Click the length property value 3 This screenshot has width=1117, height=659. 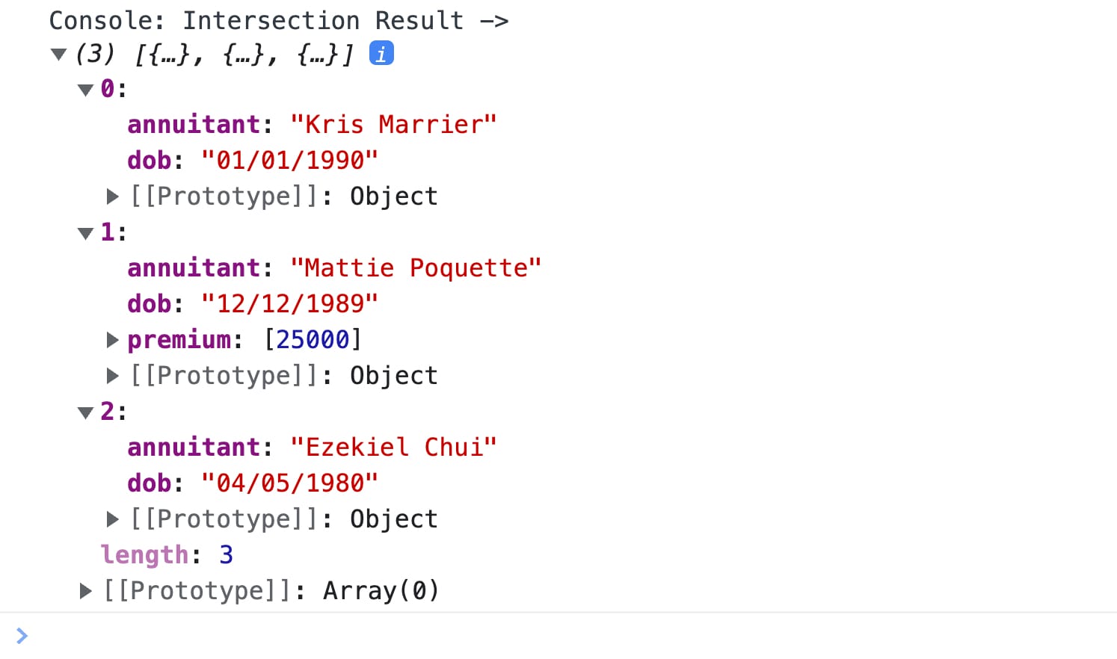coord(226,554)
